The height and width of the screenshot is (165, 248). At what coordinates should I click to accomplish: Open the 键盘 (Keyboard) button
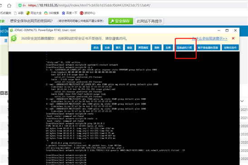(130, 47)
